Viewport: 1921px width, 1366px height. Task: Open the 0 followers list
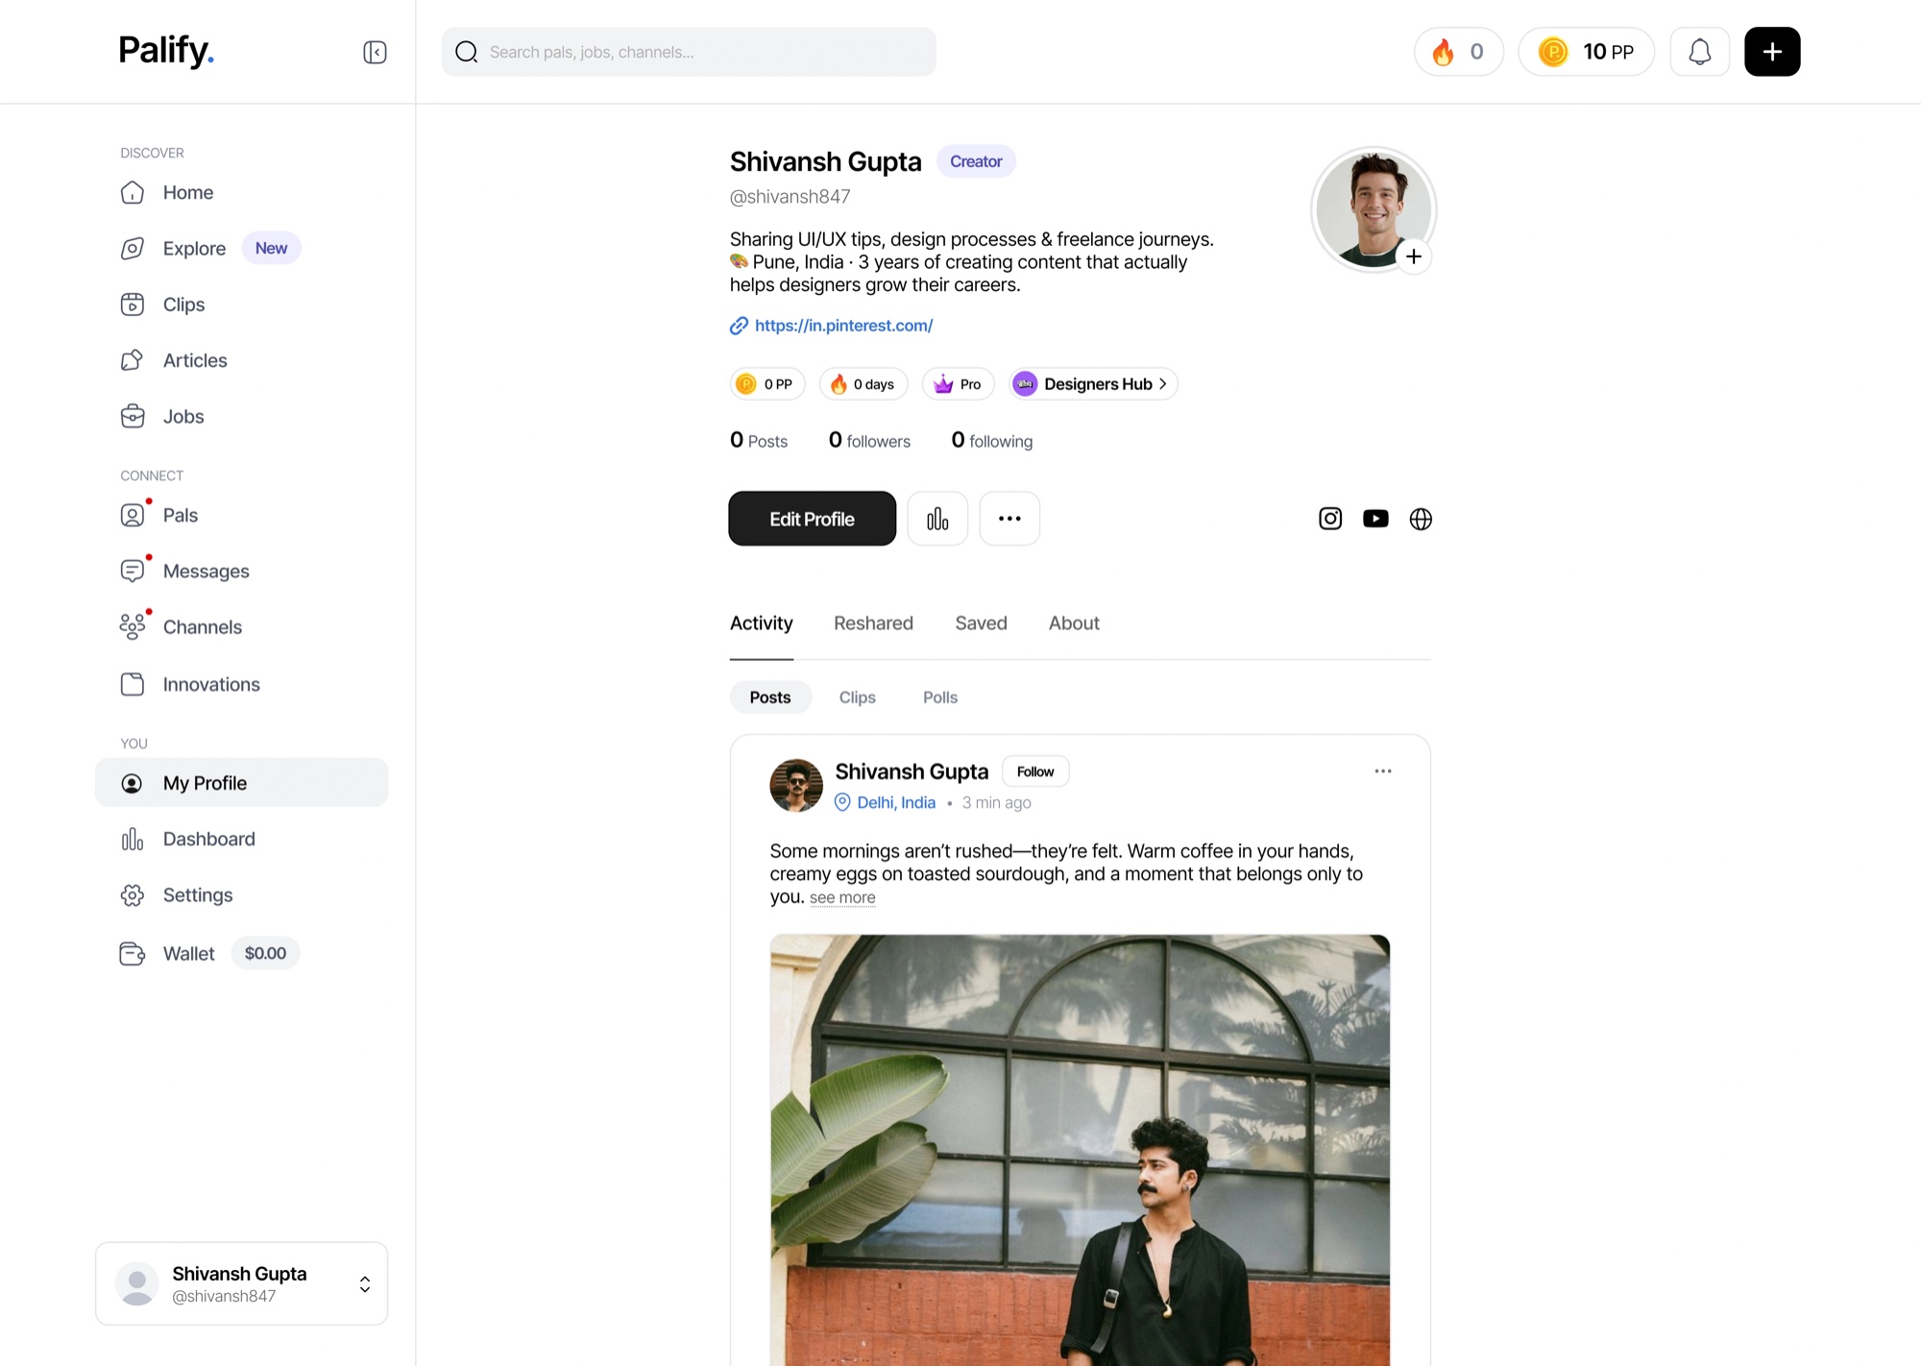[869, 440]
